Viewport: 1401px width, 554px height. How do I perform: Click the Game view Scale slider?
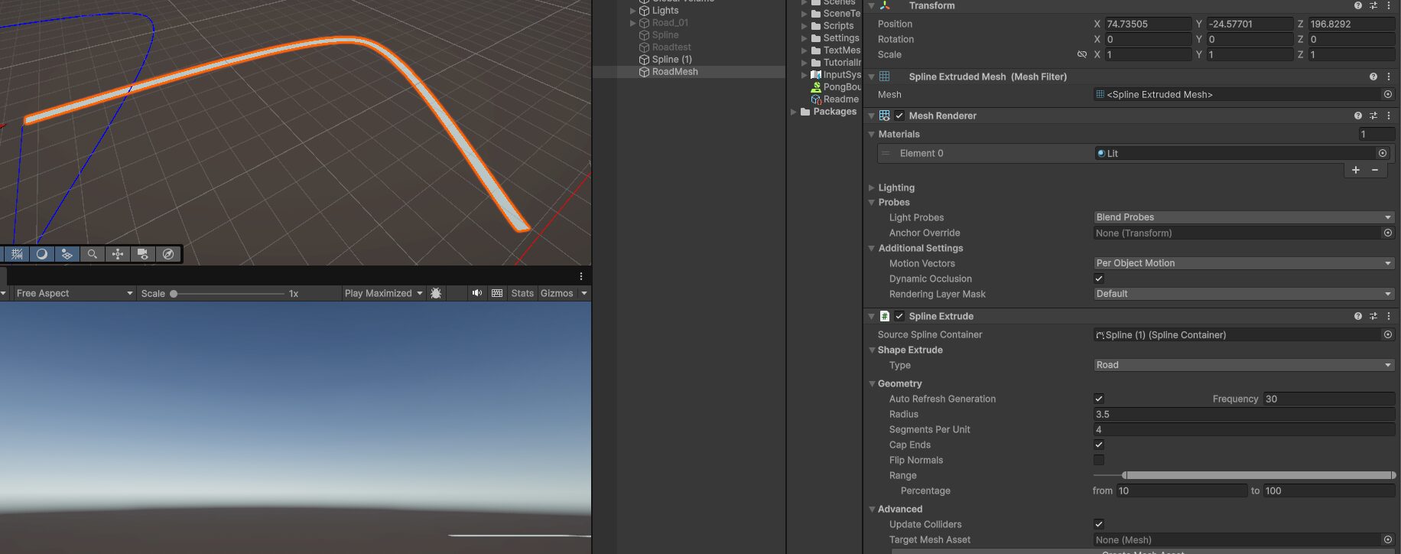pyautogui.click(x=228, y=294)
